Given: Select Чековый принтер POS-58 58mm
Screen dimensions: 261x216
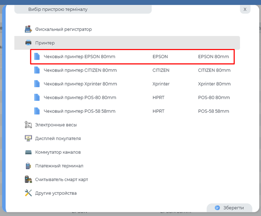Looking at the screenshot, I should (x=79, y=111).
